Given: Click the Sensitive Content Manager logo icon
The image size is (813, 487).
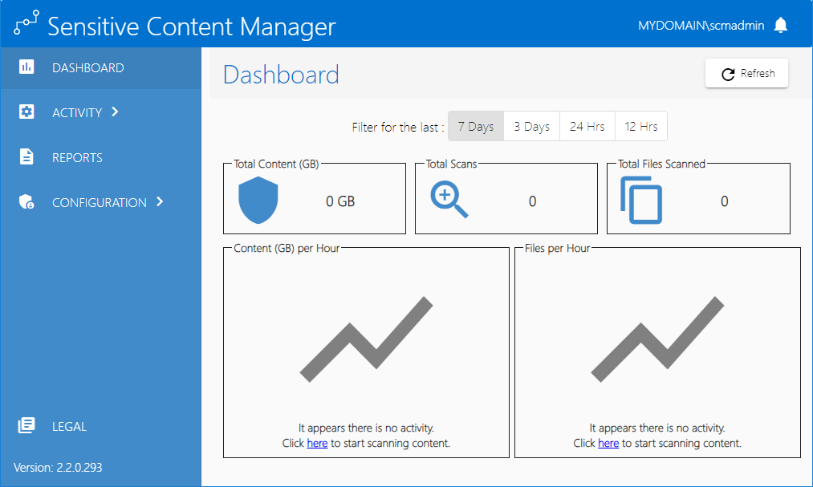Looking at the screenshot, I should click(x=26, y=22).
